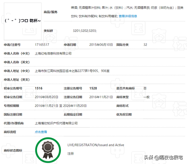Click the 申请日期 label
This screenshot has width=187, height=164.
(x=70, y=45)
